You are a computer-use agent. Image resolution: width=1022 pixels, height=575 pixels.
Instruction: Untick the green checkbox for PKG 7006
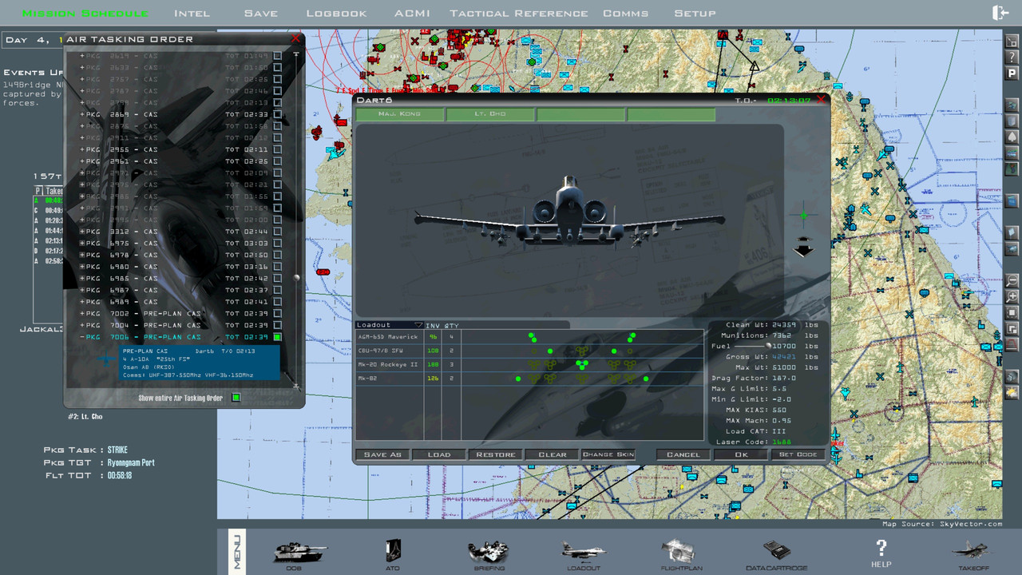point(277,337)
